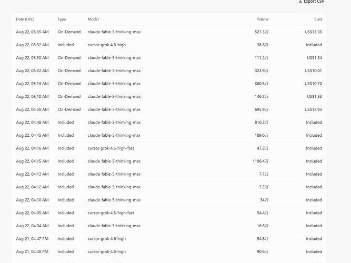Click the model name in the 05:32 AM row
The height and width of the screenshot is (263, 351).
click(107, 45)
